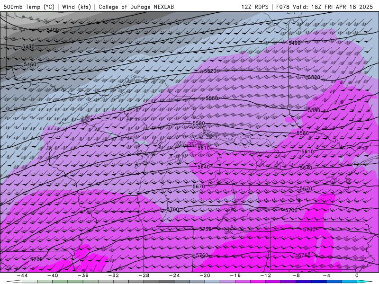Select the -36 colorbar tick label
379x284 pixels.
coord(83,275)
